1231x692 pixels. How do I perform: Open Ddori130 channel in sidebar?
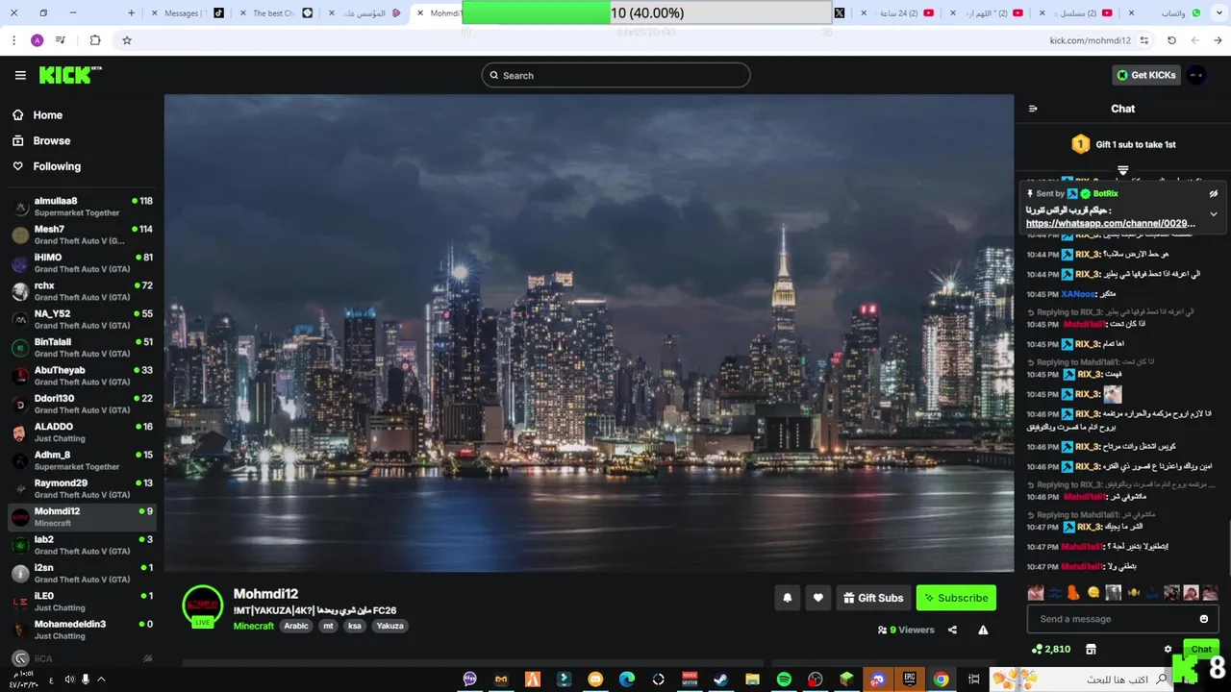coord(82,404)
